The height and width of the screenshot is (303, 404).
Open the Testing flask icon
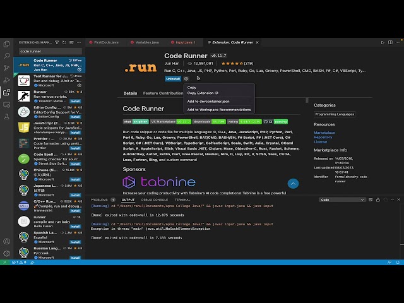[7, 116]
